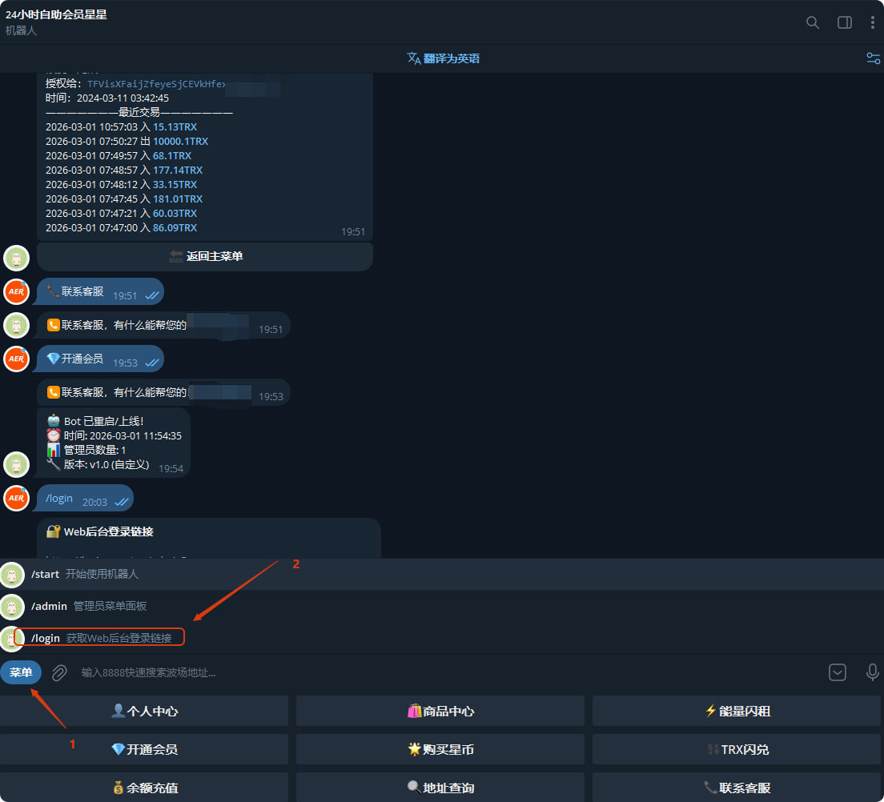This screenshot has height=802, width=884.
Task: Click the 个人中心 keyboard button
Action: coord(144,711)
